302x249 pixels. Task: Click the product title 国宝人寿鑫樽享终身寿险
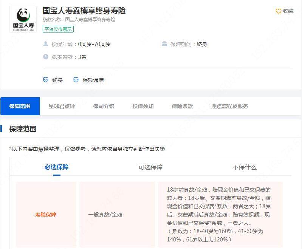tap(84, 11)
